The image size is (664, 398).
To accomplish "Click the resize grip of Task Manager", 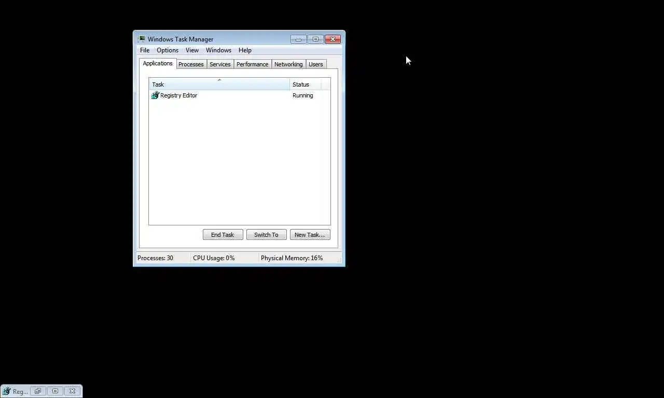I will (x=339, y=260).
